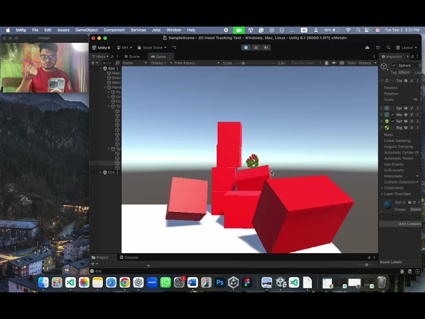
Task: Toggle Scale constrain proportions link icon
Action: tap(415, 100)
